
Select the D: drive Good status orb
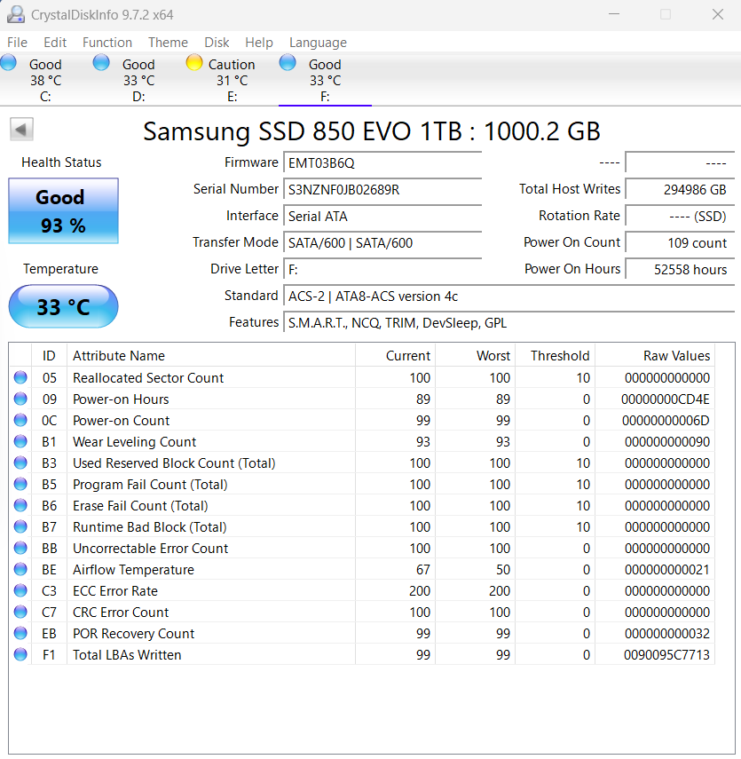[101, 63]
